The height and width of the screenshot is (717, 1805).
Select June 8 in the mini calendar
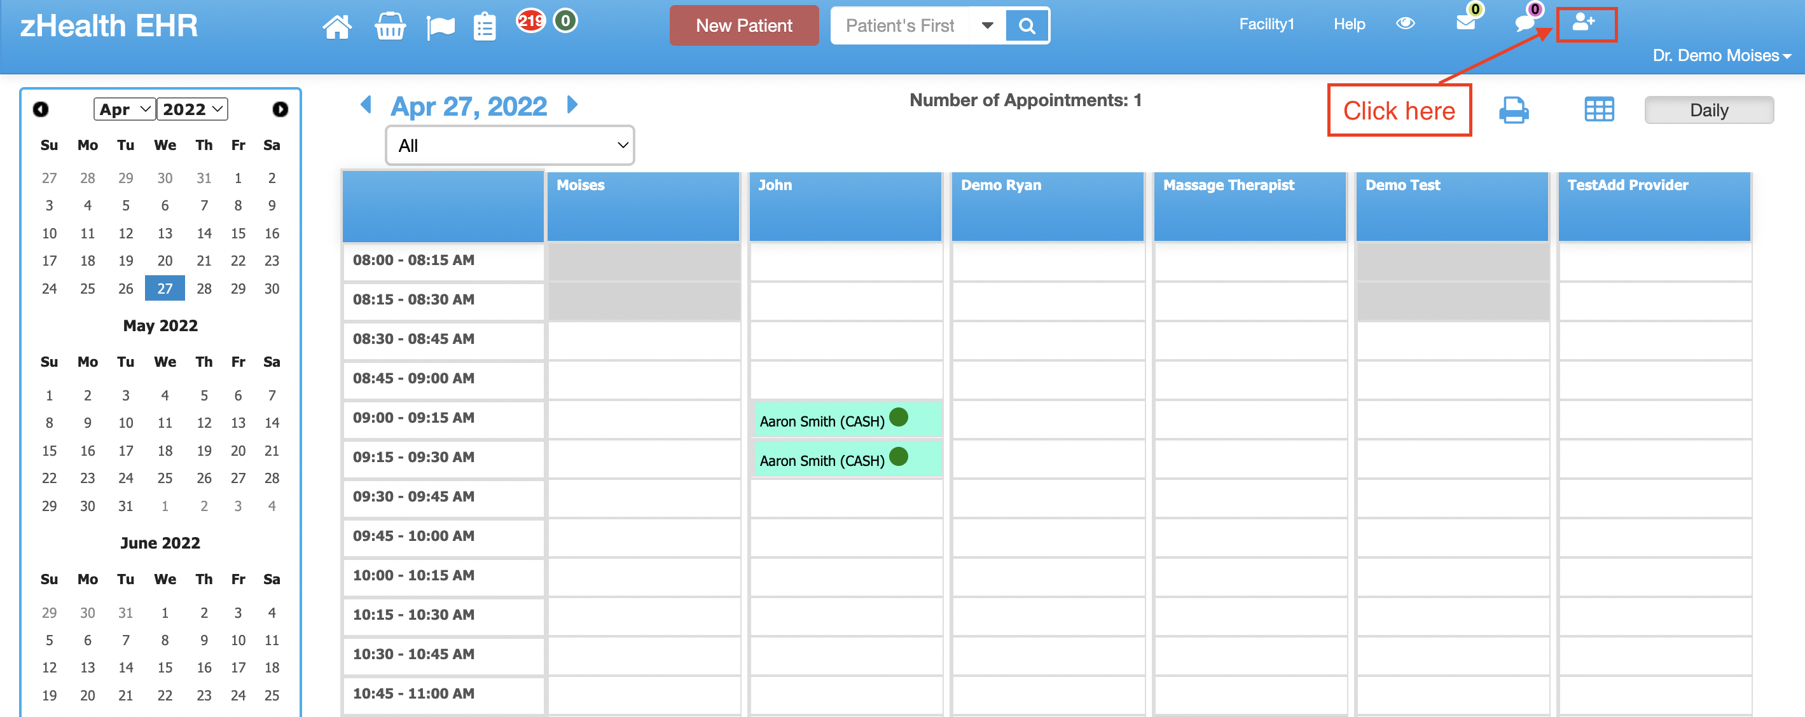pyautogui.click(x=165, y=640)
